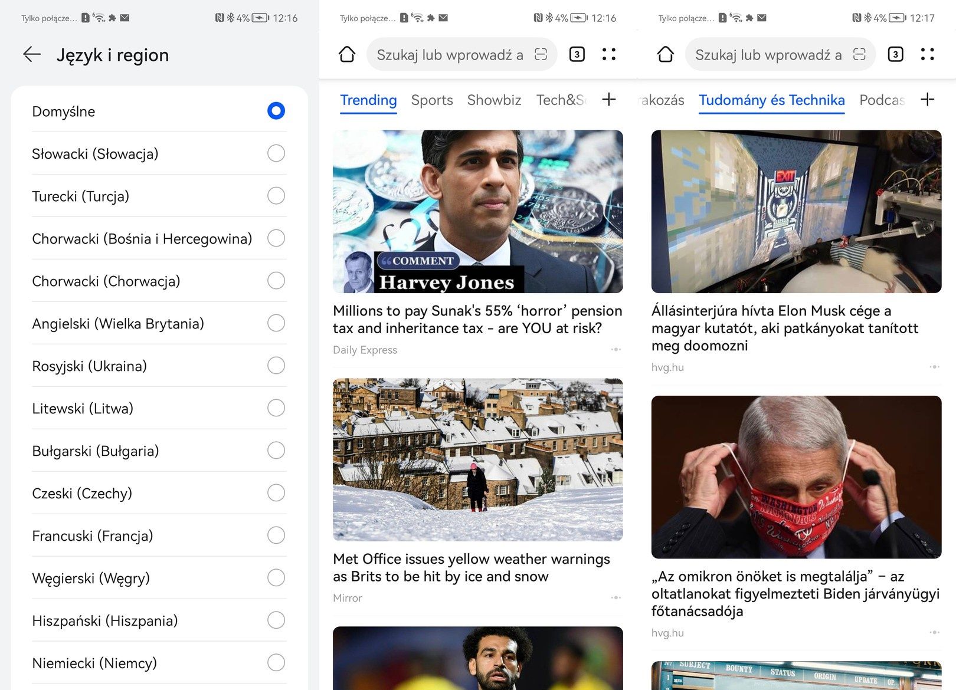Tap scan icon in Trending screen search bar
Image resolution: width=956 pixels, height=690 pixels.
pos(541,55)
